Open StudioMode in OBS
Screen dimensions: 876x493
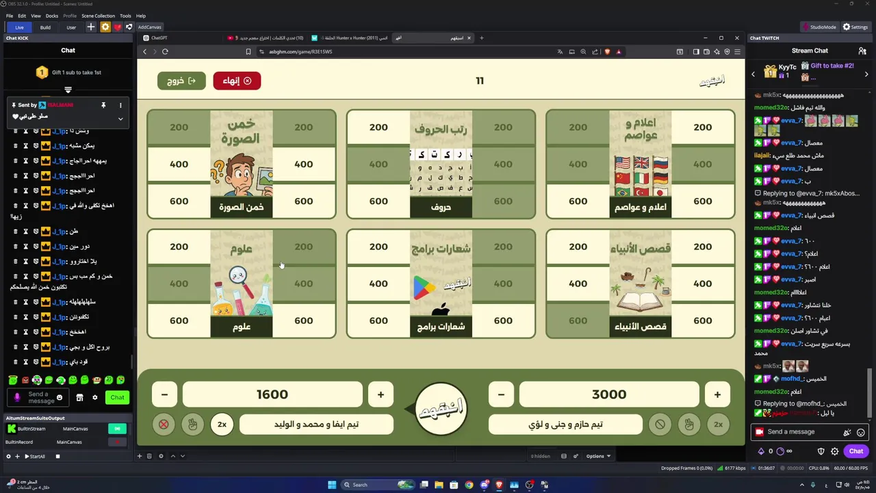coord(819,27)
